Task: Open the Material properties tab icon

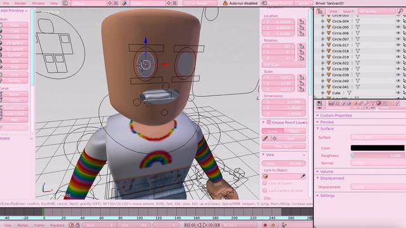Action: (379, 103)
